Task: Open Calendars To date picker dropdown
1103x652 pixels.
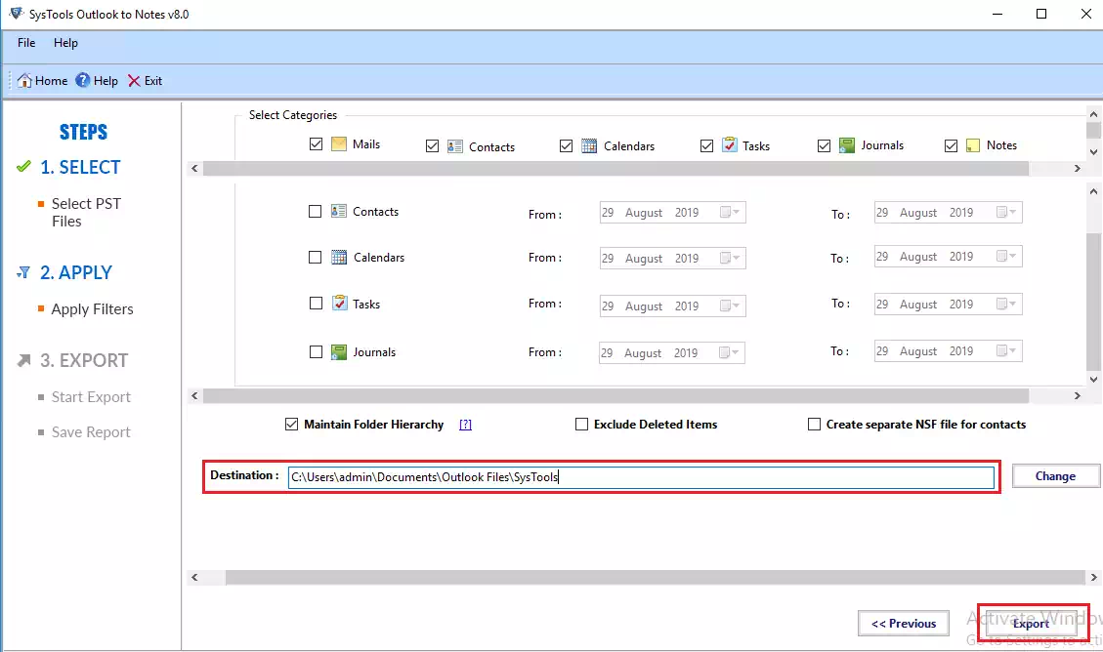Action: (1006, 257)
